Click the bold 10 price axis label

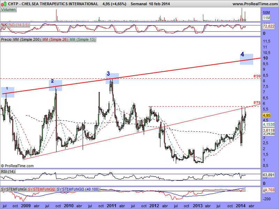tap(265, 58)
